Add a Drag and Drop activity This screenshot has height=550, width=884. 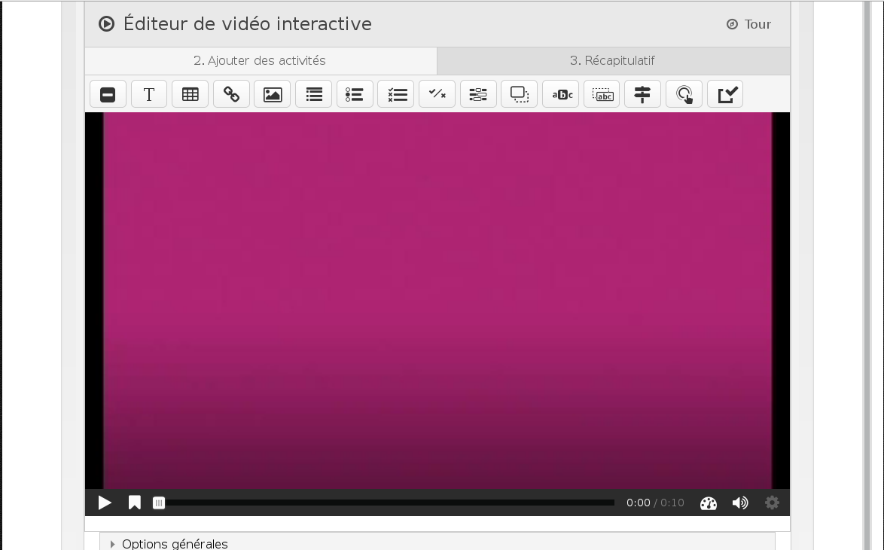pos(520,94)
